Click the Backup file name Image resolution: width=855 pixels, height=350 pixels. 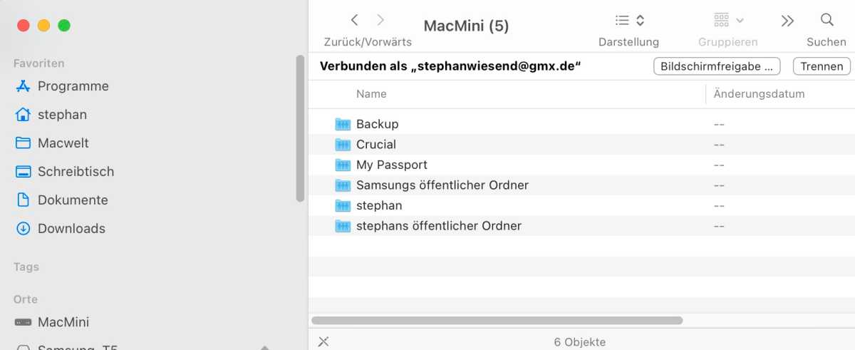tap(378, 124)
